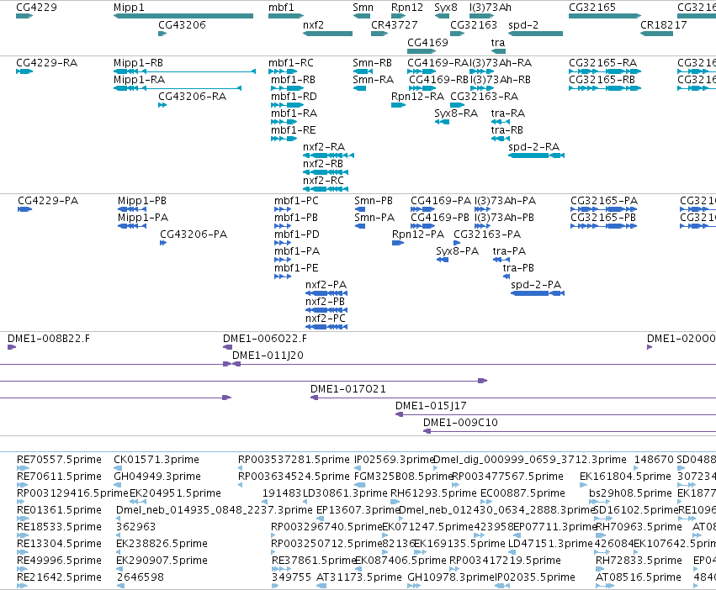This screenshot has height=590, width=716.
Task: Select the CG4169 gene label
Action: tap(427, 42)
